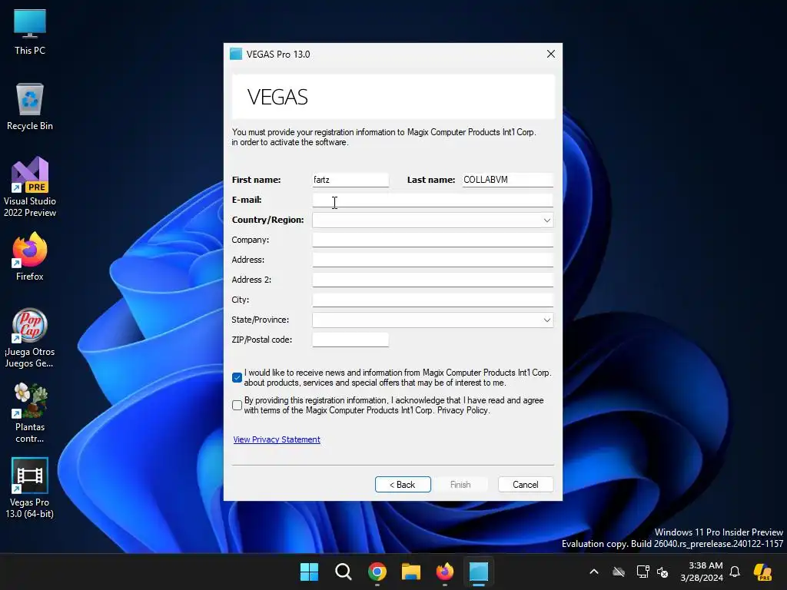The height and width of the screenshot is (590, 787).
Task: Focus the Address 2 input field
Action: 433,280
